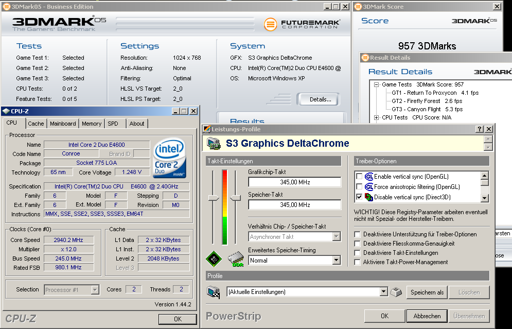512x329 pixels.
Task: Enable vertical sync (OpenGL) checkbox
Action: pos(359,177)
